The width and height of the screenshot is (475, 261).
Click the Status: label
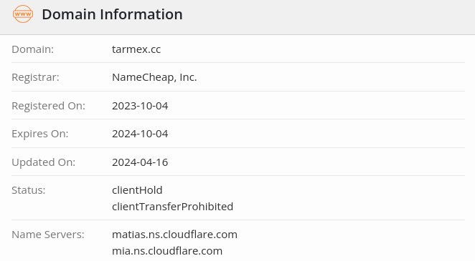[x=29, y=190]
